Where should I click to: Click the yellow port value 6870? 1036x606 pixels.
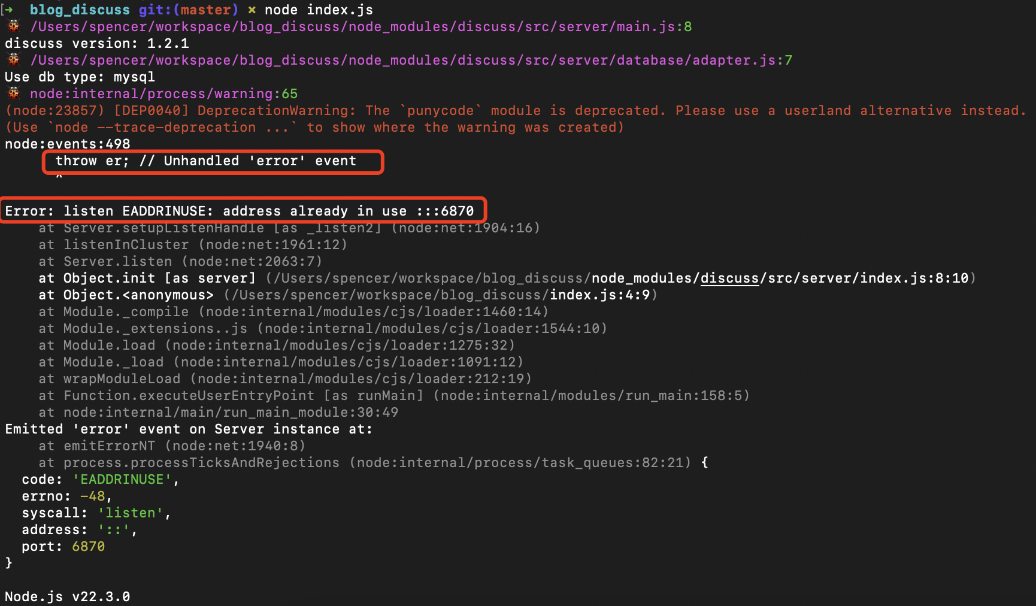tap(88, 546)
